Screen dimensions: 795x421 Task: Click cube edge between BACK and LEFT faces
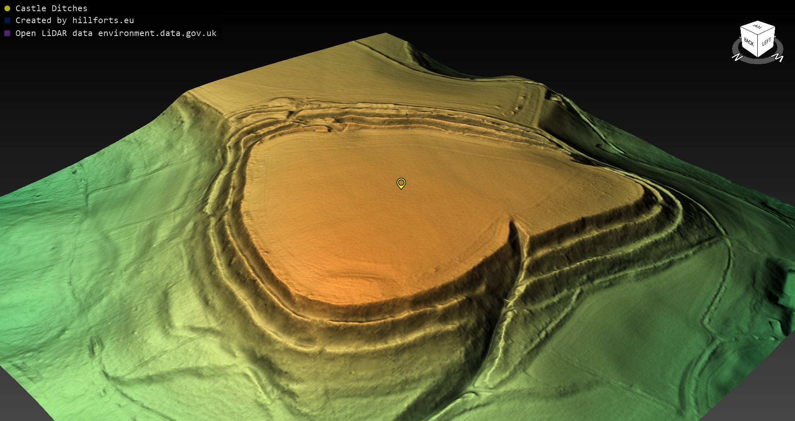click(x=758, y=46)
